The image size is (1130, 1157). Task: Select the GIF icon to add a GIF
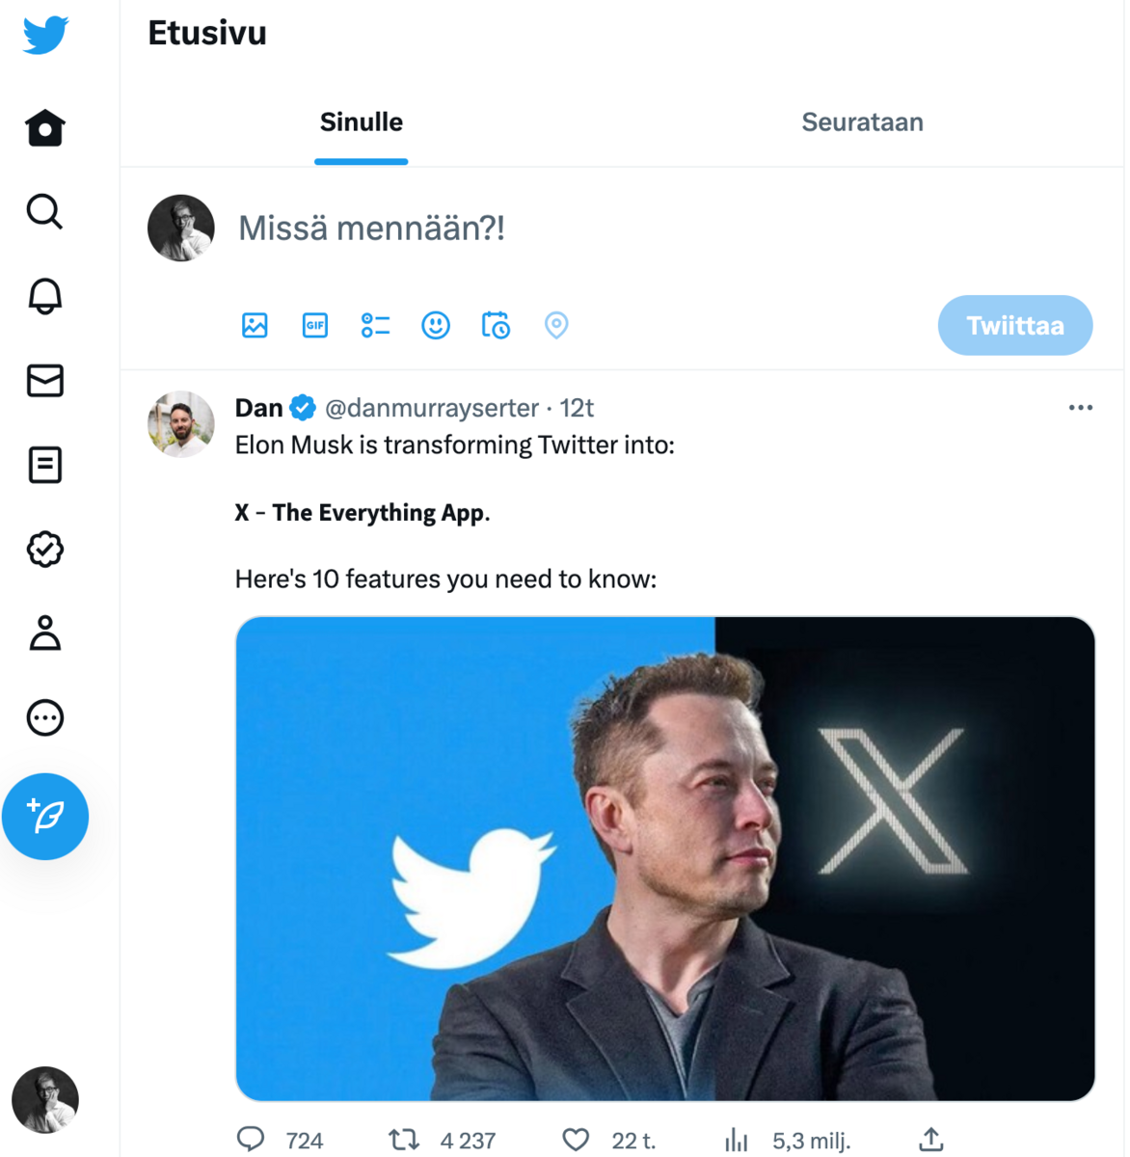pos(314,325)
